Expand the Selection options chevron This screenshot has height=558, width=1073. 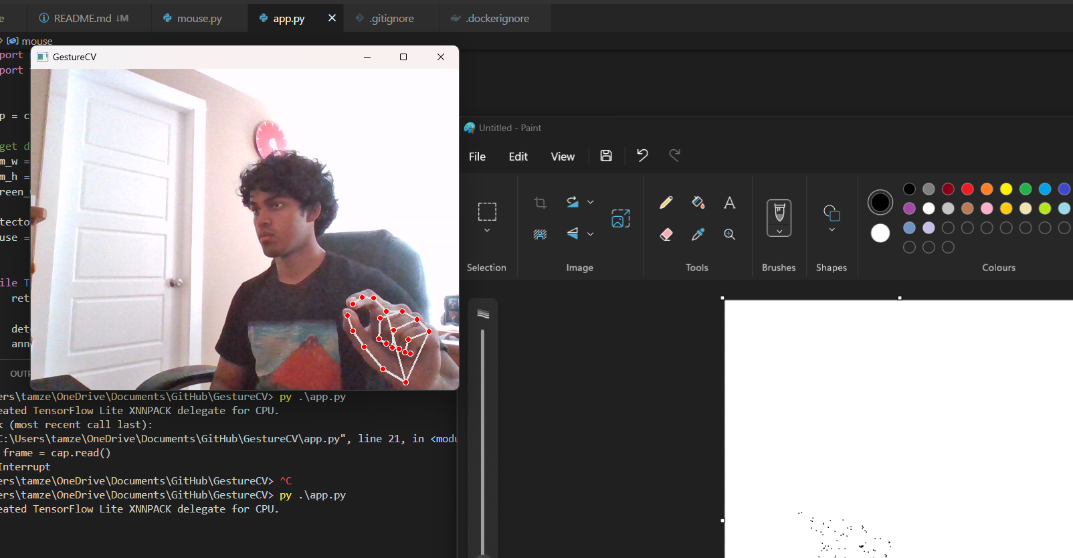[487, 230]
